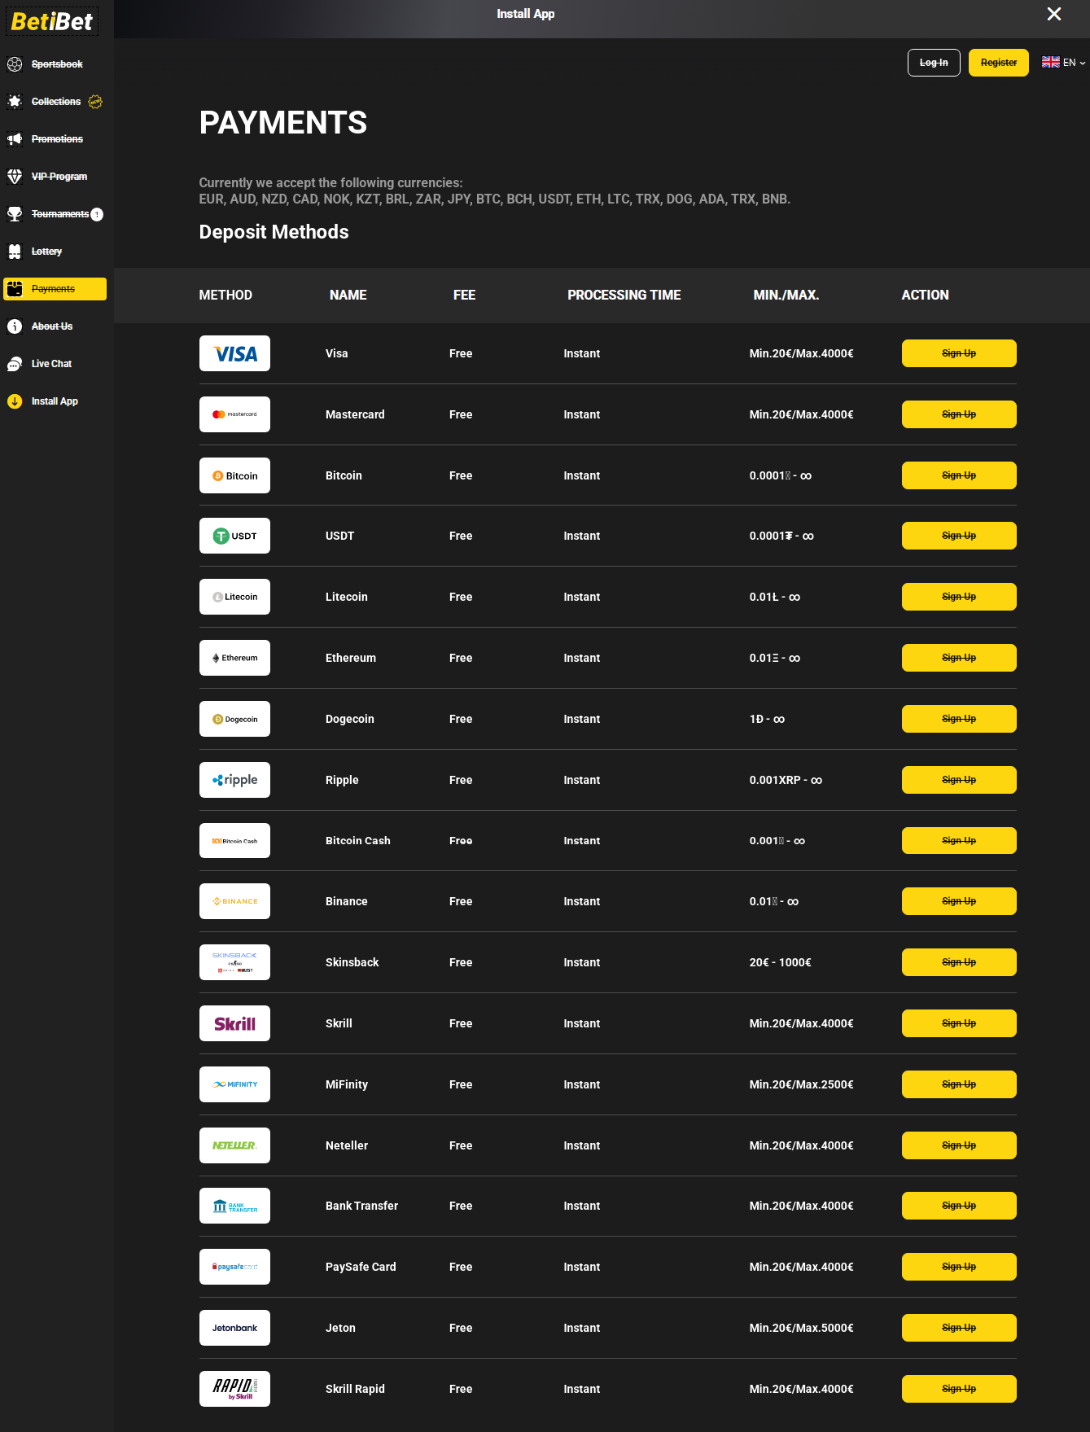Click the Lottery ticket icon

(15, 252)
